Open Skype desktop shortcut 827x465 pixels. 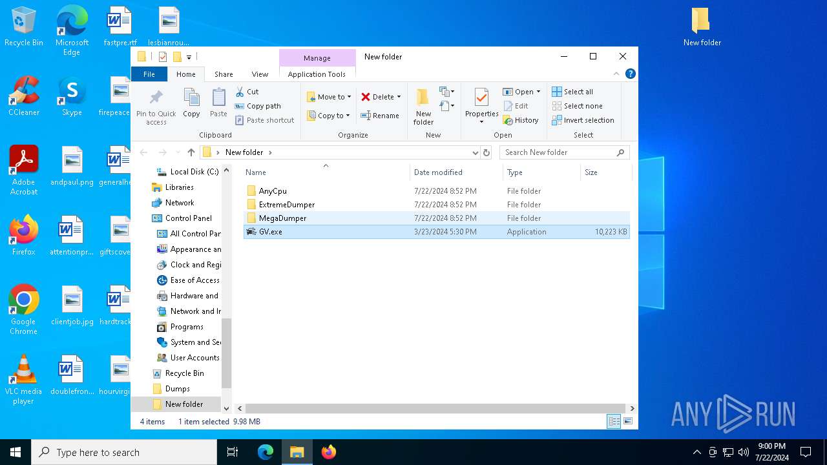pos(72,97)
